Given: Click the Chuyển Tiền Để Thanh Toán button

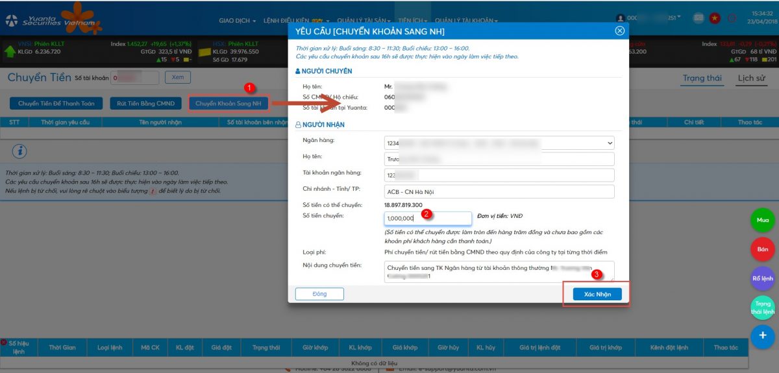Looking at the screenshot, I should click(x=56, y=103).
